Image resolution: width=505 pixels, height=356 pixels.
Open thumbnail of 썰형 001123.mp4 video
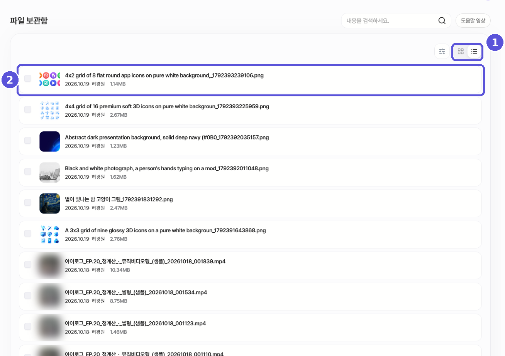point(50,327)
